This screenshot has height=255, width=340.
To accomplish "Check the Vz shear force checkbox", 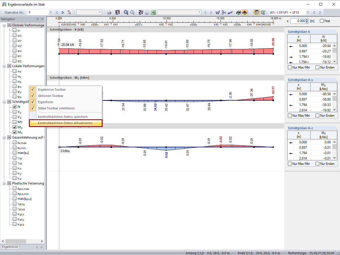I will coord(14,117).
